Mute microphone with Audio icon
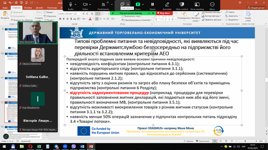Screen dimensions: 268x150 pyautogui.click(x=70, y=5)
